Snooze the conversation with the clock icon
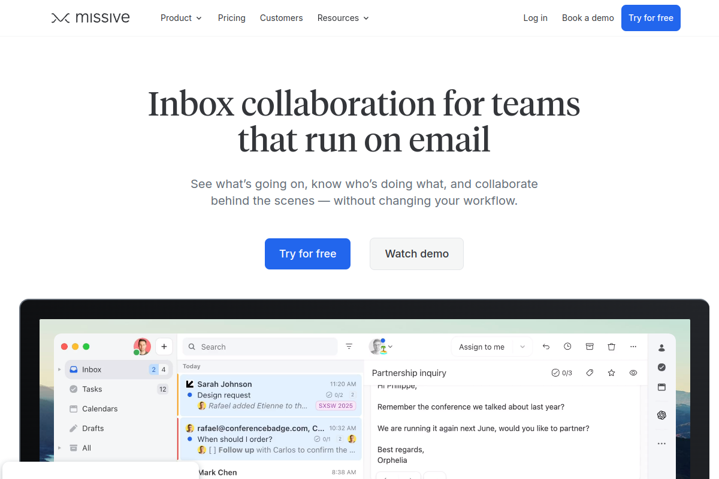The image size is (719, 479). pyautogui.click(x=567, y=346)
